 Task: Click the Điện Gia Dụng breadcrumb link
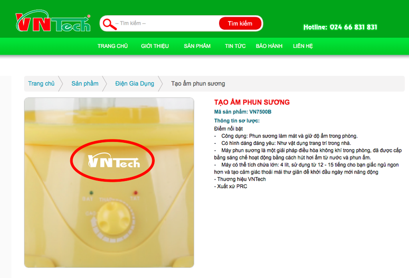(135, 84)
